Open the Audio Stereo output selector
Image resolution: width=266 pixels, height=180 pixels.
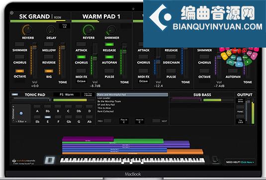pyautogui.click(x=240, y=101)
